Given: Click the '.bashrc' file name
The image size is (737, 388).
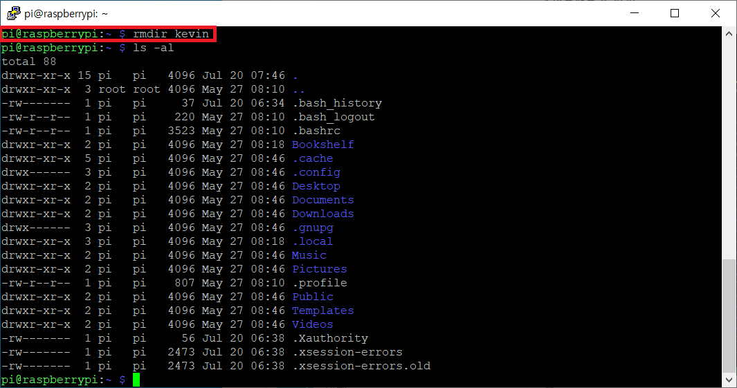Looking at the screenshot, I should coord(316,131).
